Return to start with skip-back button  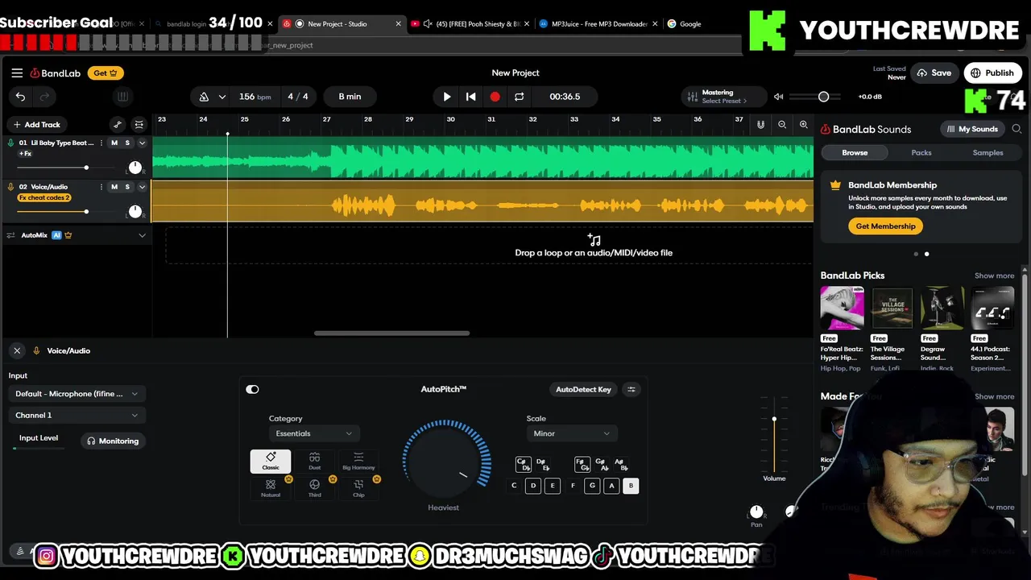(x=470, y=97)
